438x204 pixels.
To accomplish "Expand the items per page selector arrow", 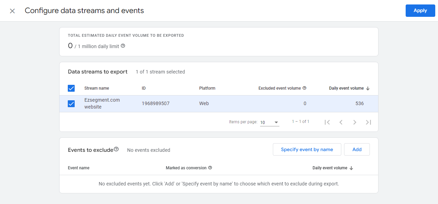I will [x=276, y=122].
